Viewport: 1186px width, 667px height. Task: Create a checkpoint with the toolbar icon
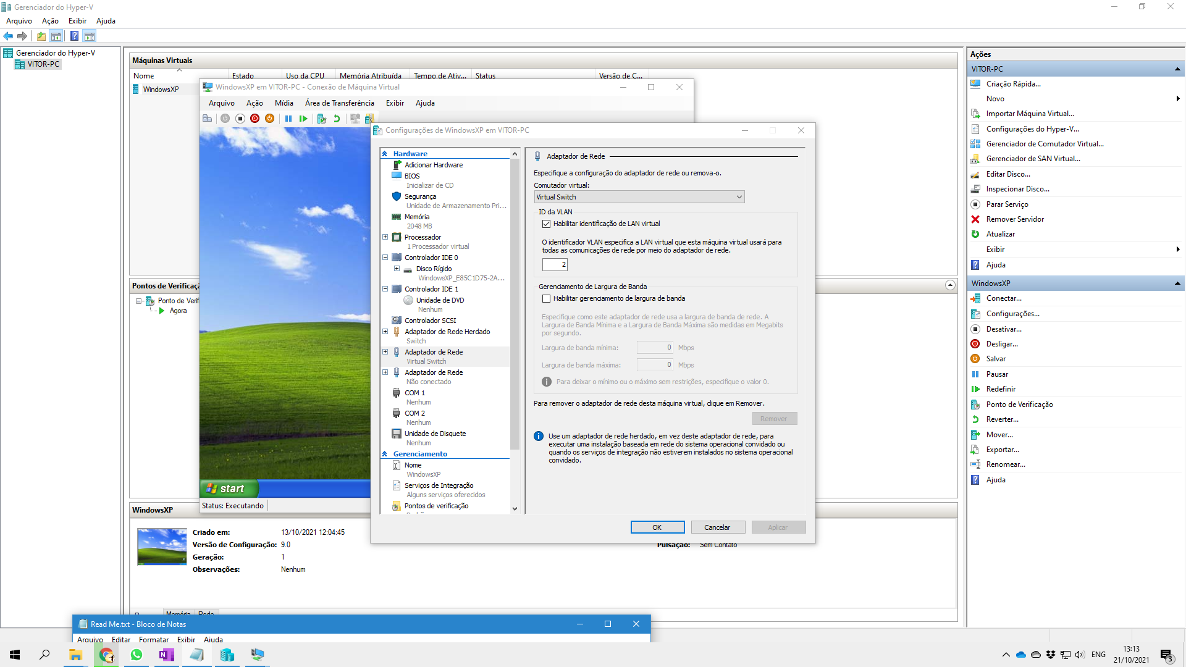pos(321,119)
